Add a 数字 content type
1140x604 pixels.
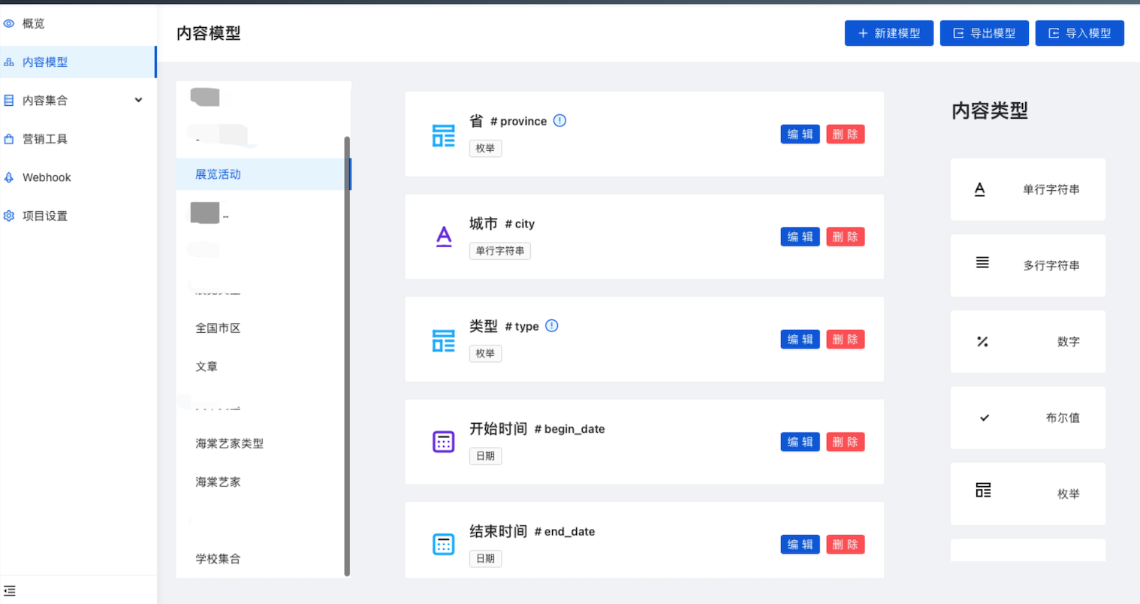(1028, 342)
